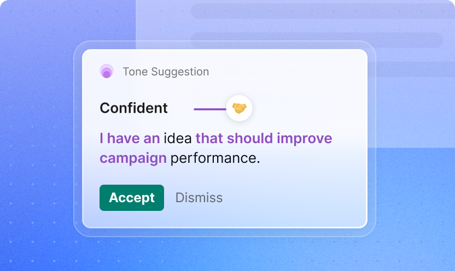Viewport: 455px width, 271px height.
Task: Click the purple tone slider track
Action: pyautogui.click(x=209, y=109)
